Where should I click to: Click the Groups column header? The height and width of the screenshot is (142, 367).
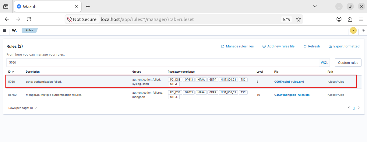[x=136, y=72]
